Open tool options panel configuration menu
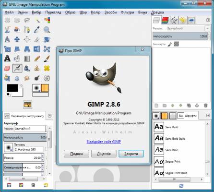 (50, 116)
